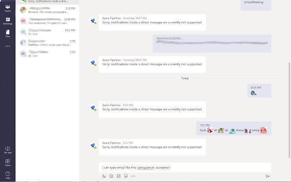Select chat preview 'Sorry, notifications inside a dire...'
The image size is (291, 182).
48,1
